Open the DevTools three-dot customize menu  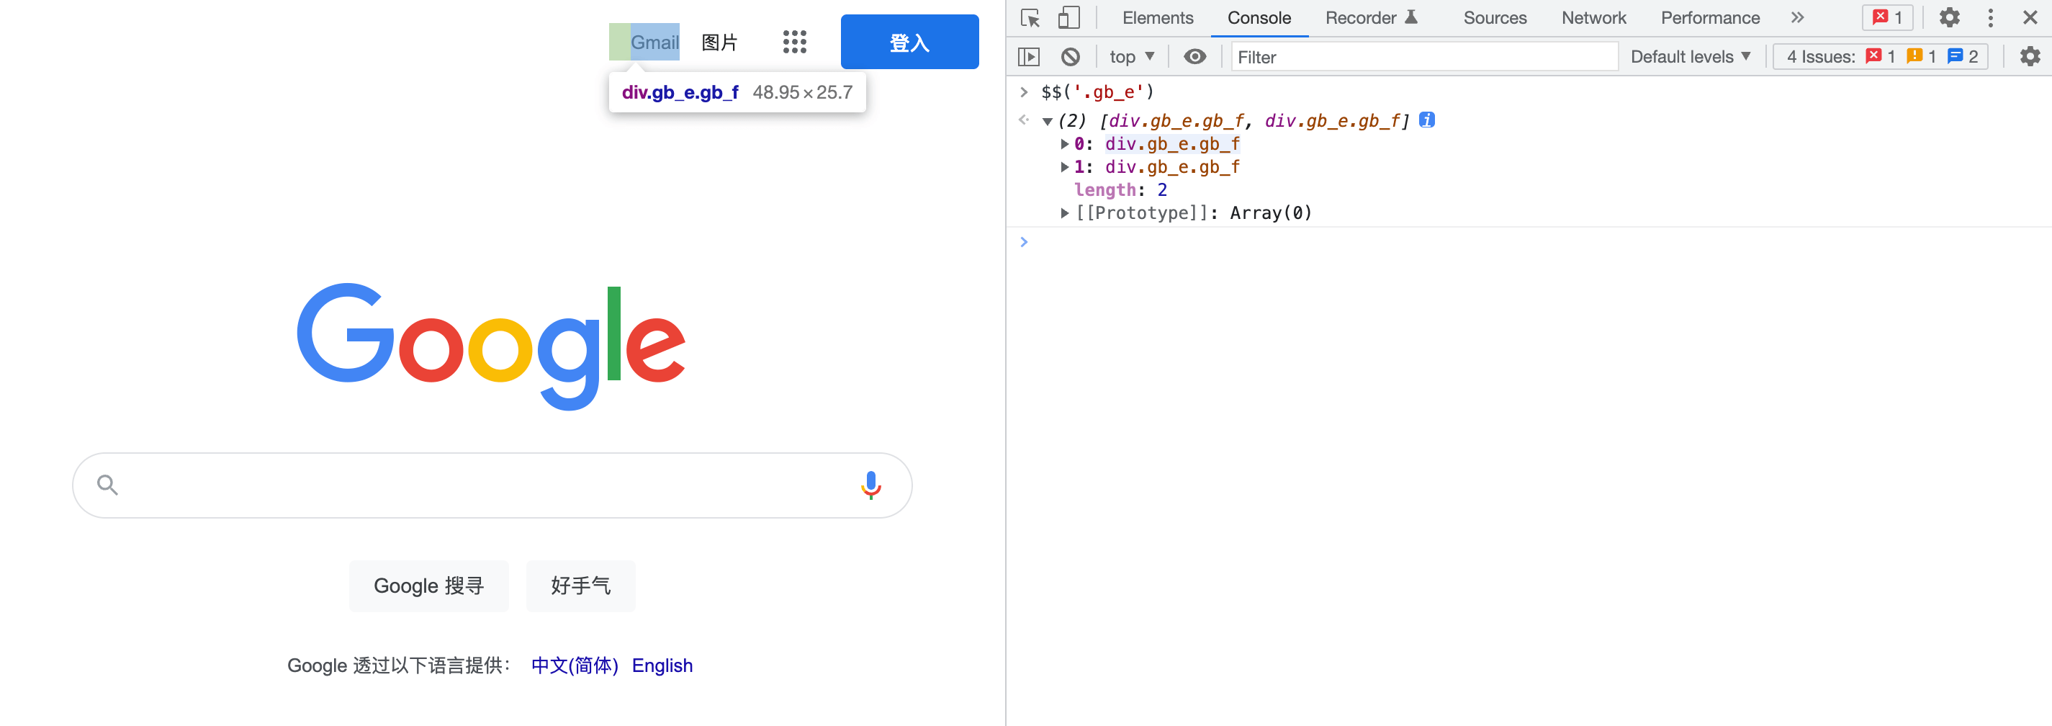(x=1991, y=17)
